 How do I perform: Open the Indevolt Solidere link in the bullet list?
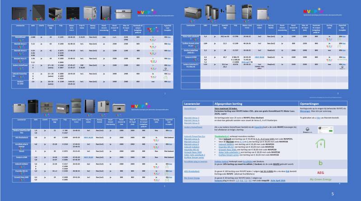pyautogui.click(x=225, y=145)
